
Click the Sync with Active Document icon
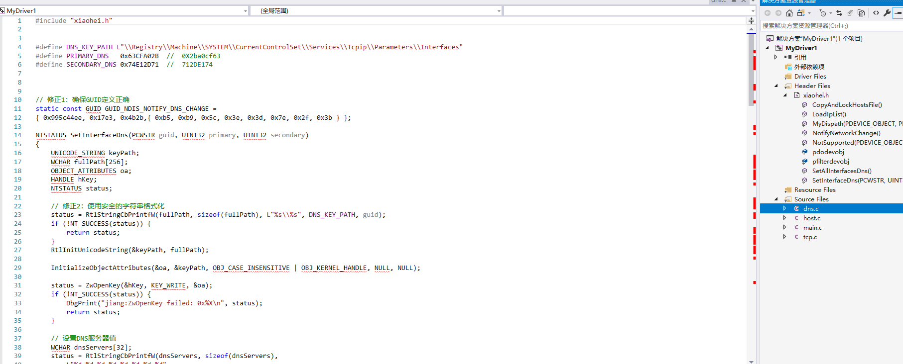pos(839,13)
